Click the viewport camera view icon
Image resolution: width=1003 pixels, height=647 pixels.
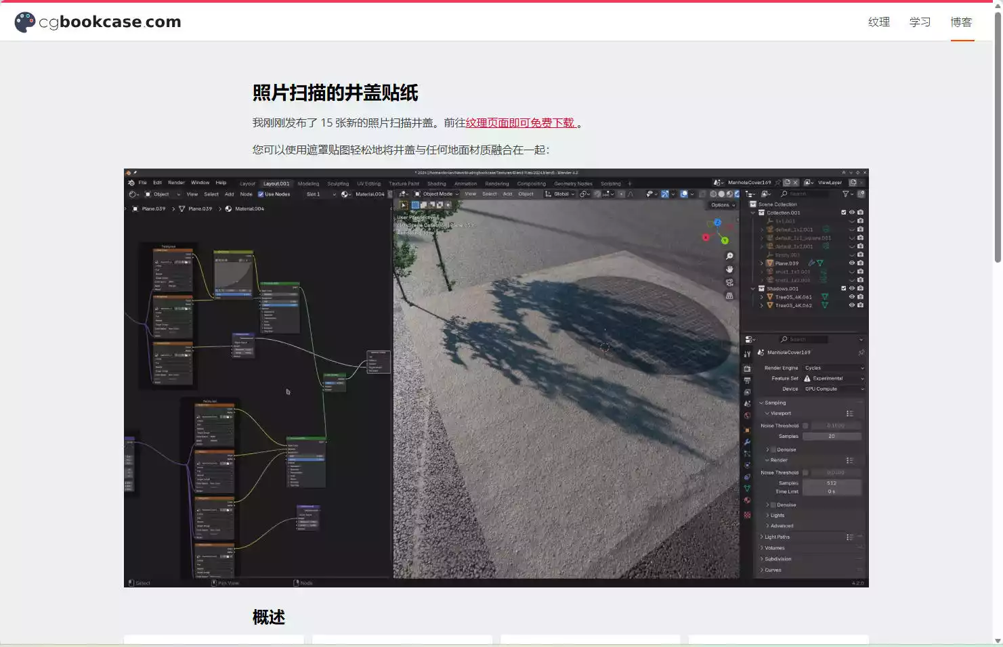coord(729,282)
